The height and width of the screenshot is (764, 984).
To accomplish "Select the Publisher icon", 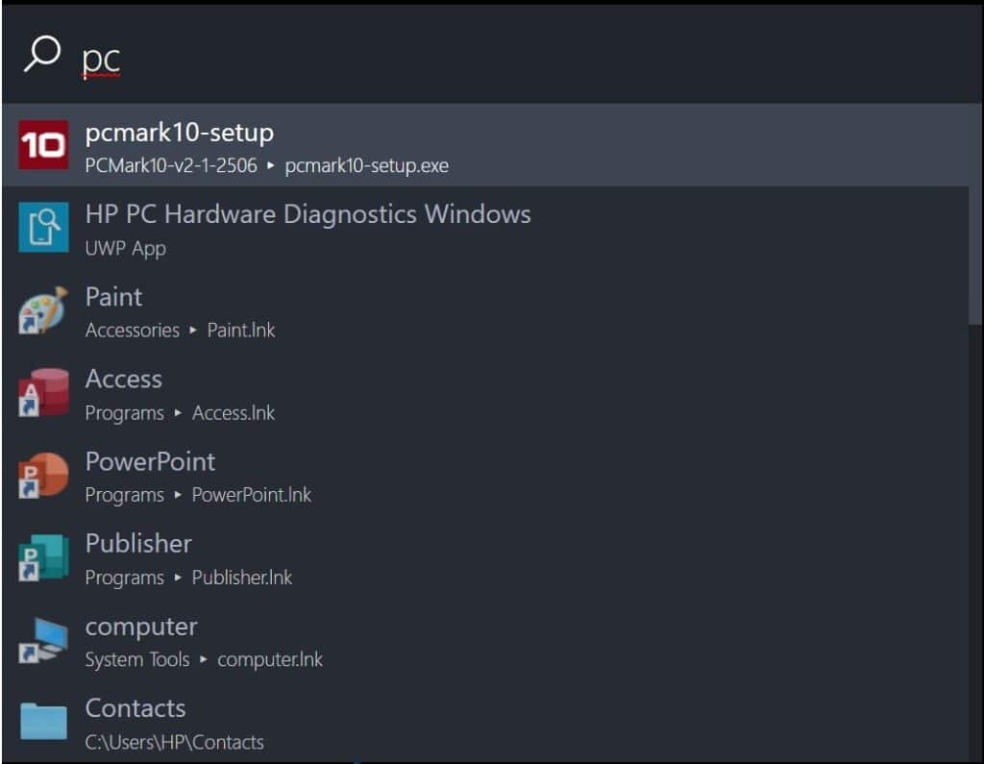I will pos(43,557).
